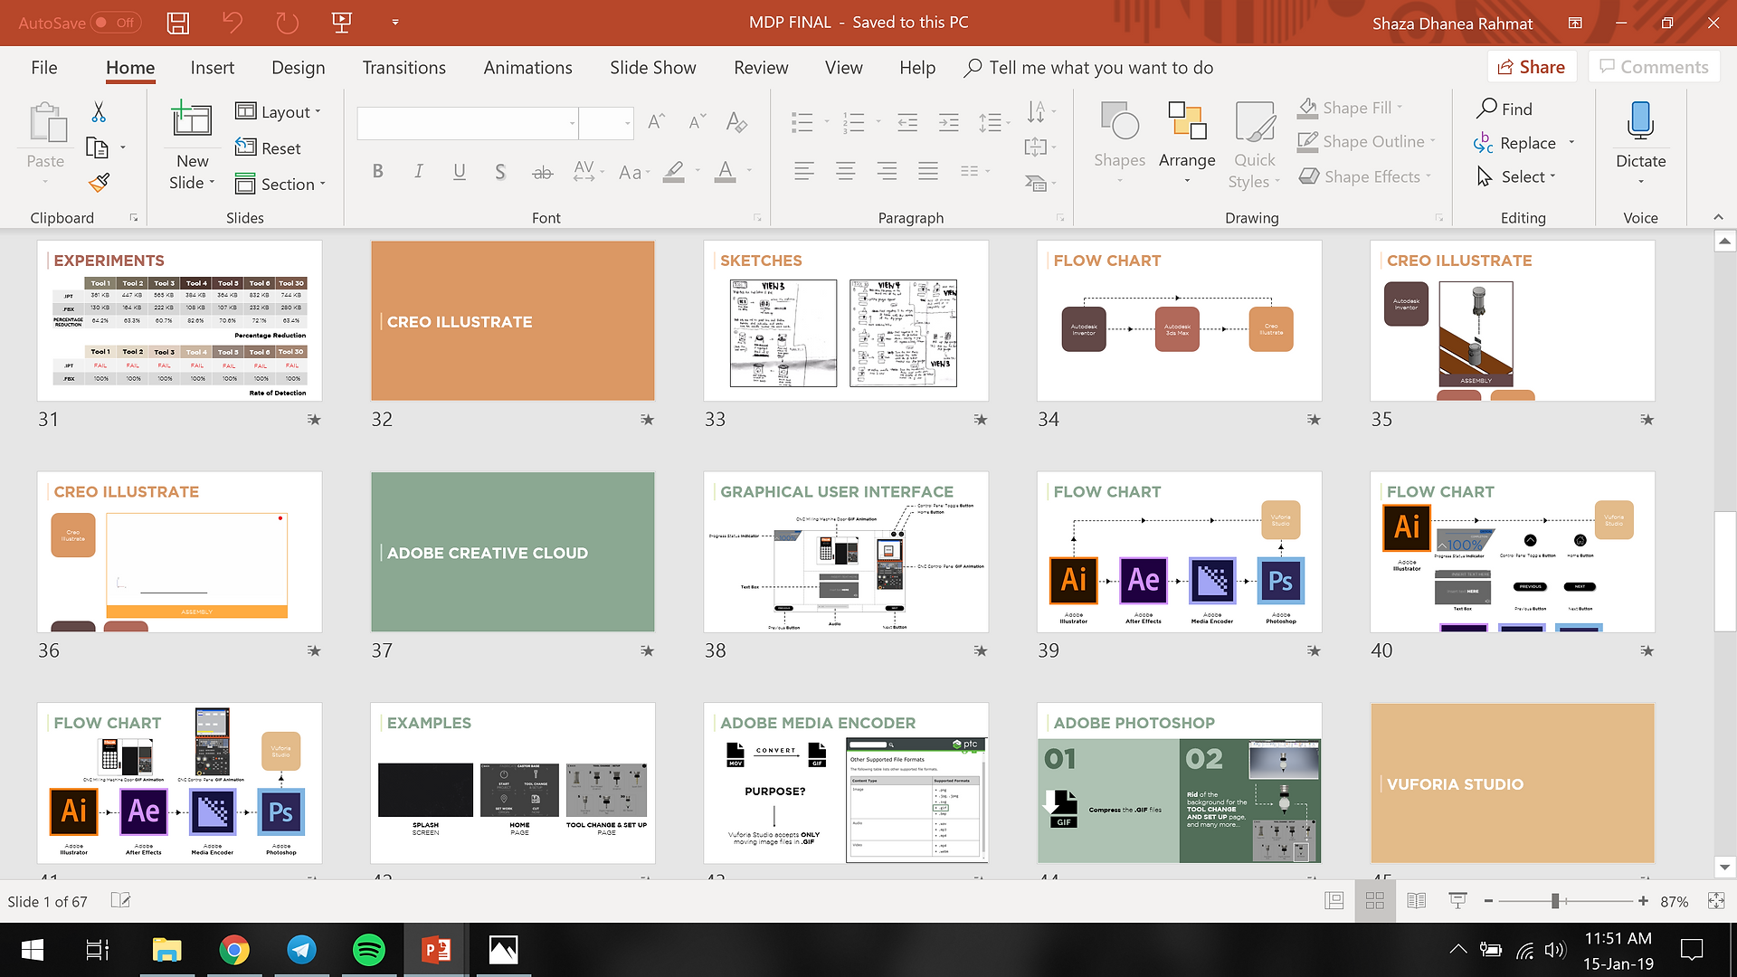Toggle Italic formatting
The height and width of the screenshot is (977, 1737).
[419, 171]
